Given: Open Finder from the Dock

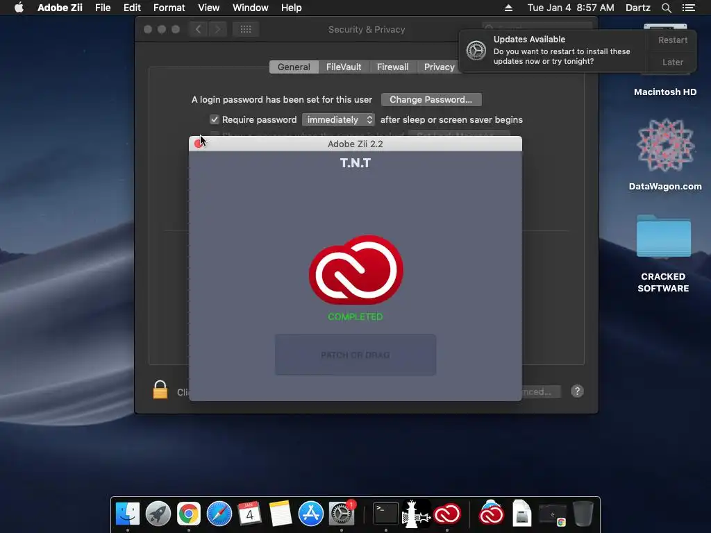Looking at the screenshot, I should coord(128,514).
